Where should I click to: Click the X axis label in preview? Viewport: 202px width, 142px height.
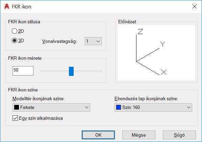[163, 72]
